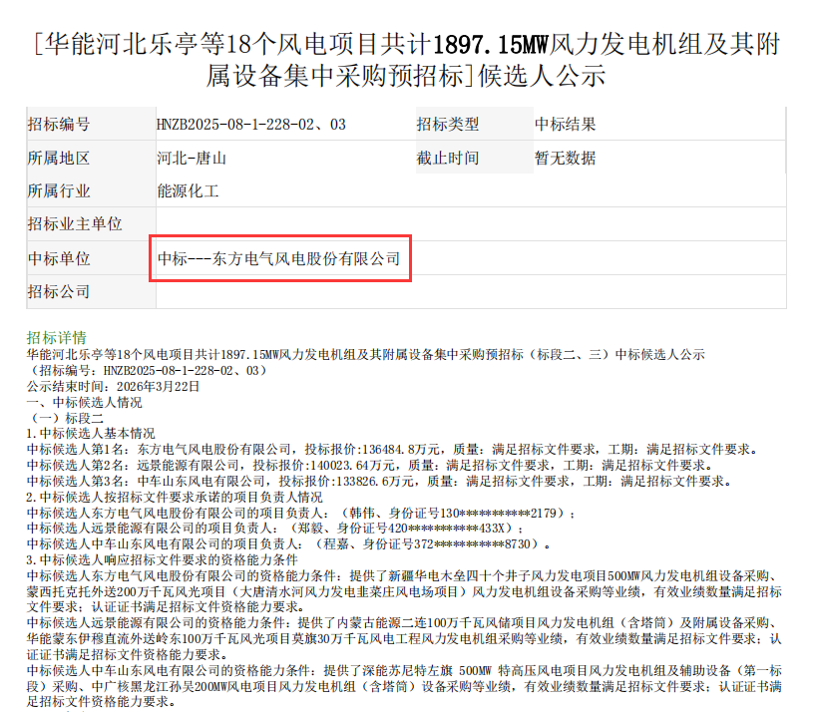Image resolution: width=814 pixels, height=712 pixels.
Task: Click the 中标结果 value cell
Action: [566, 125]
